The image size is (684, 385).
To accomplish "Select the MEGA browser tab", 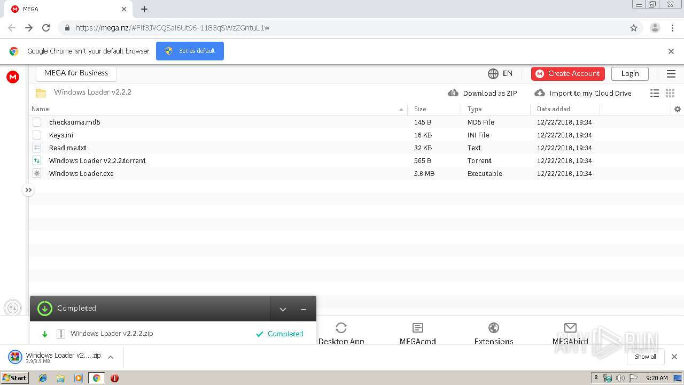I will click(x=68, y=9).
